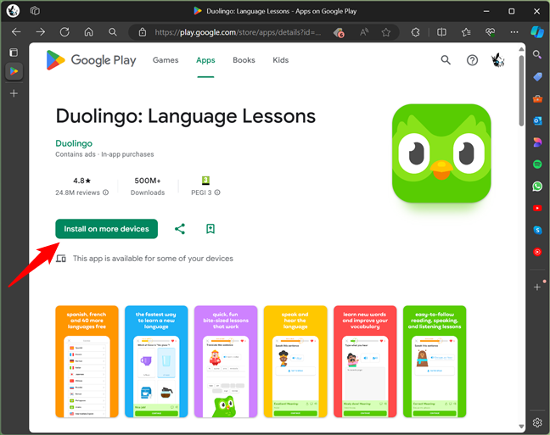The image size is (550, 435).
Task: Reload the page with Refresh icon
Action: tap(65, 32)
